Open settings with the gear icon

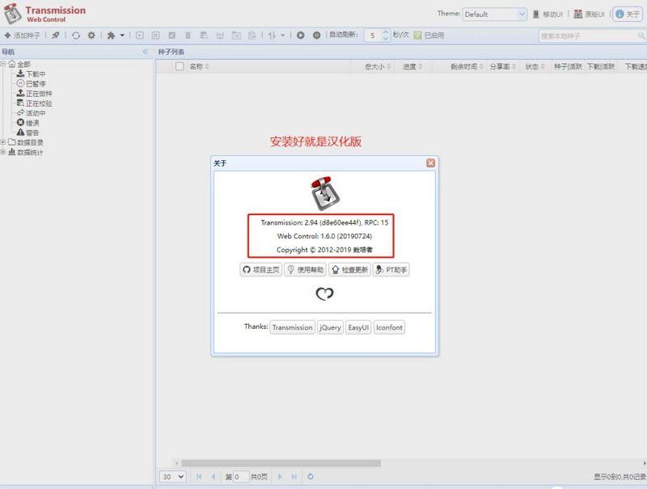pyautogui.click(x=91, y=36)
